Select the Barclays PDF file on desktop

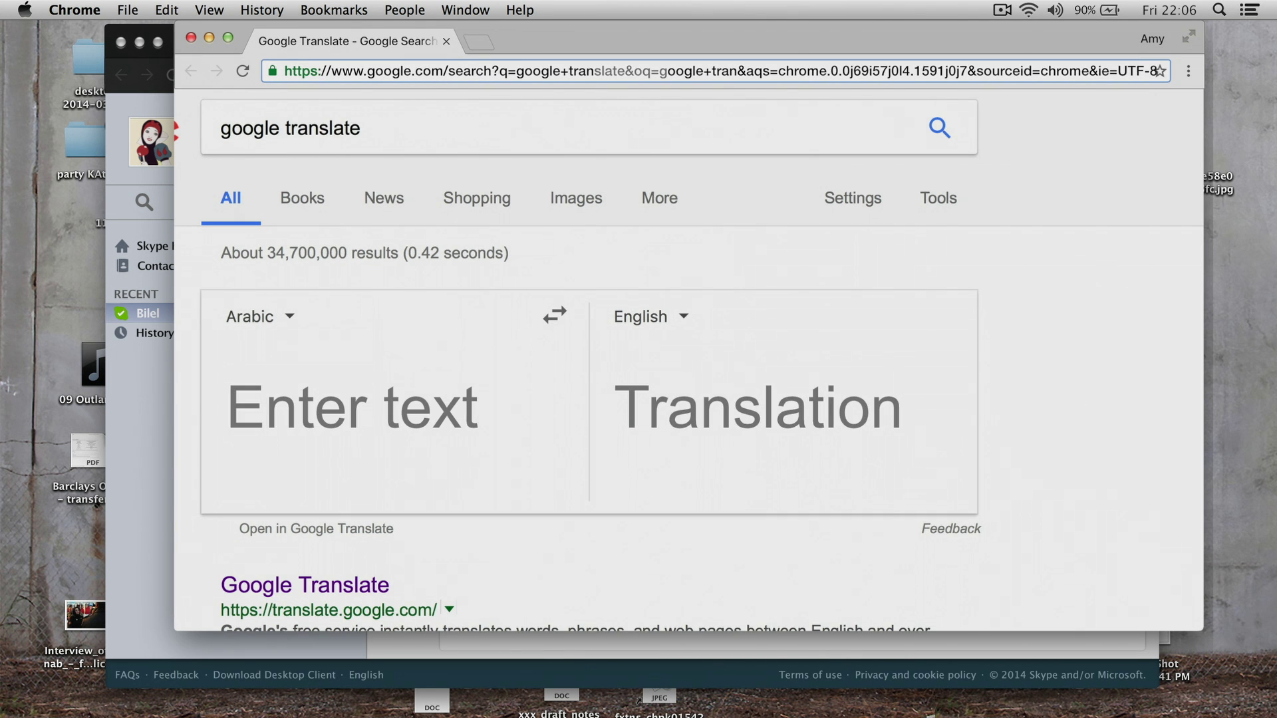tap(88, 451)
